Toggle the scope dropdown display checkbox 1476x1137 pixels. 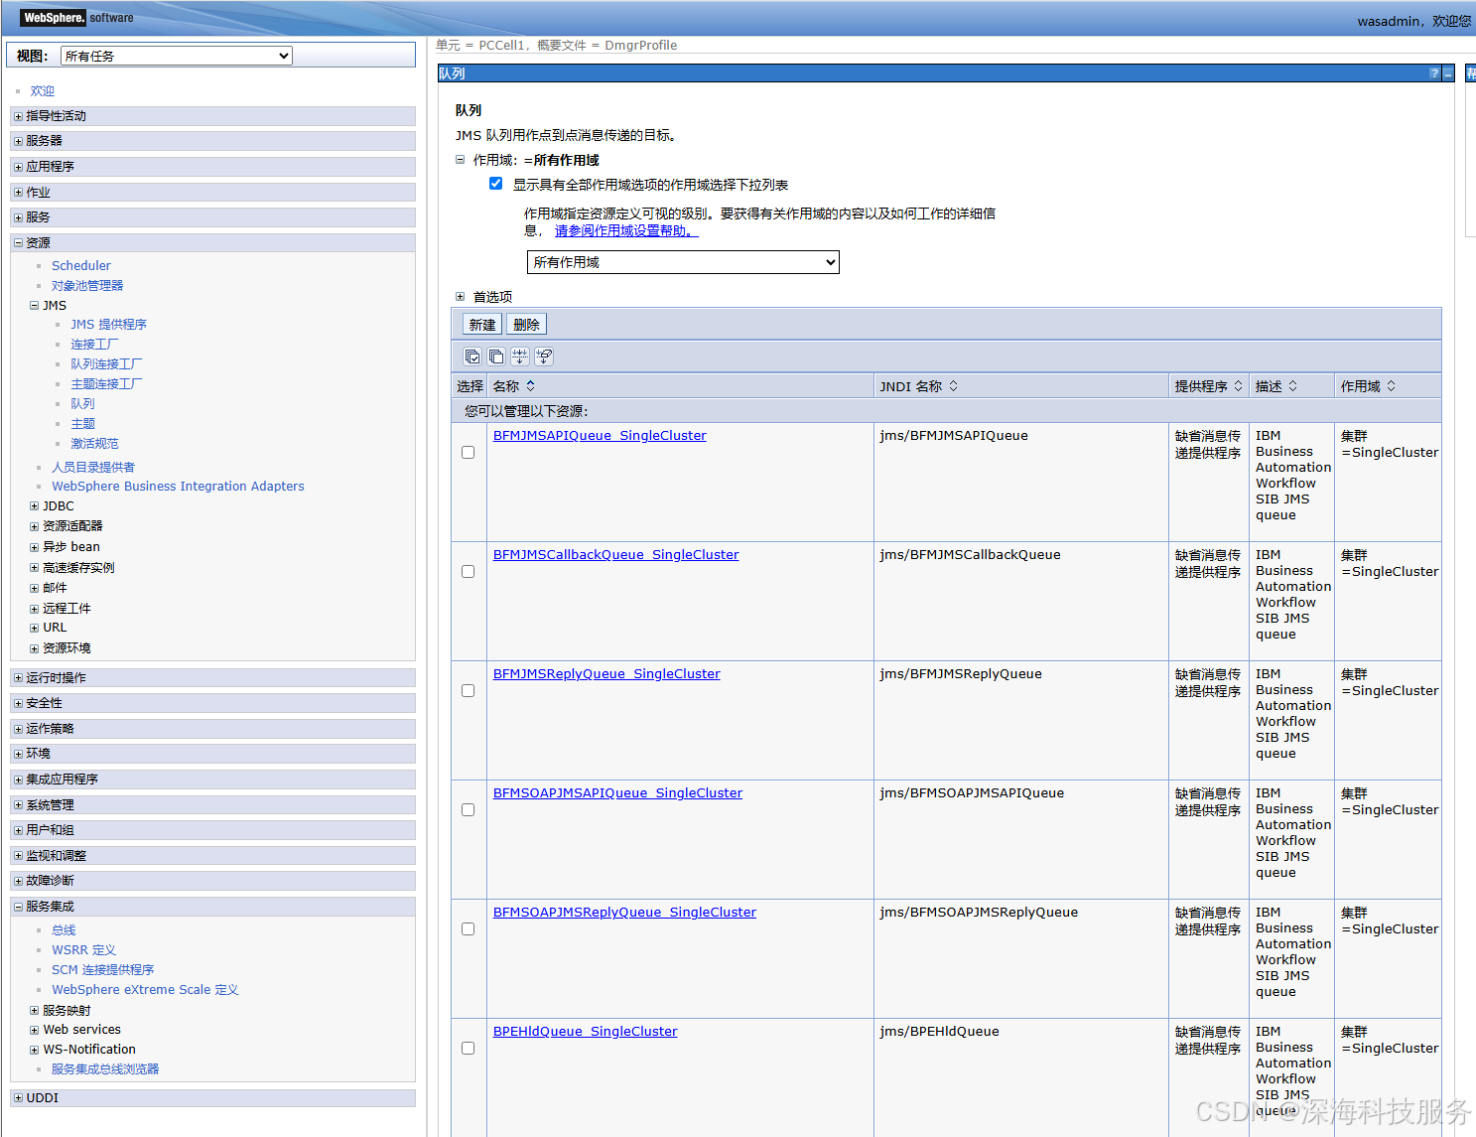[x=495, y=184]
